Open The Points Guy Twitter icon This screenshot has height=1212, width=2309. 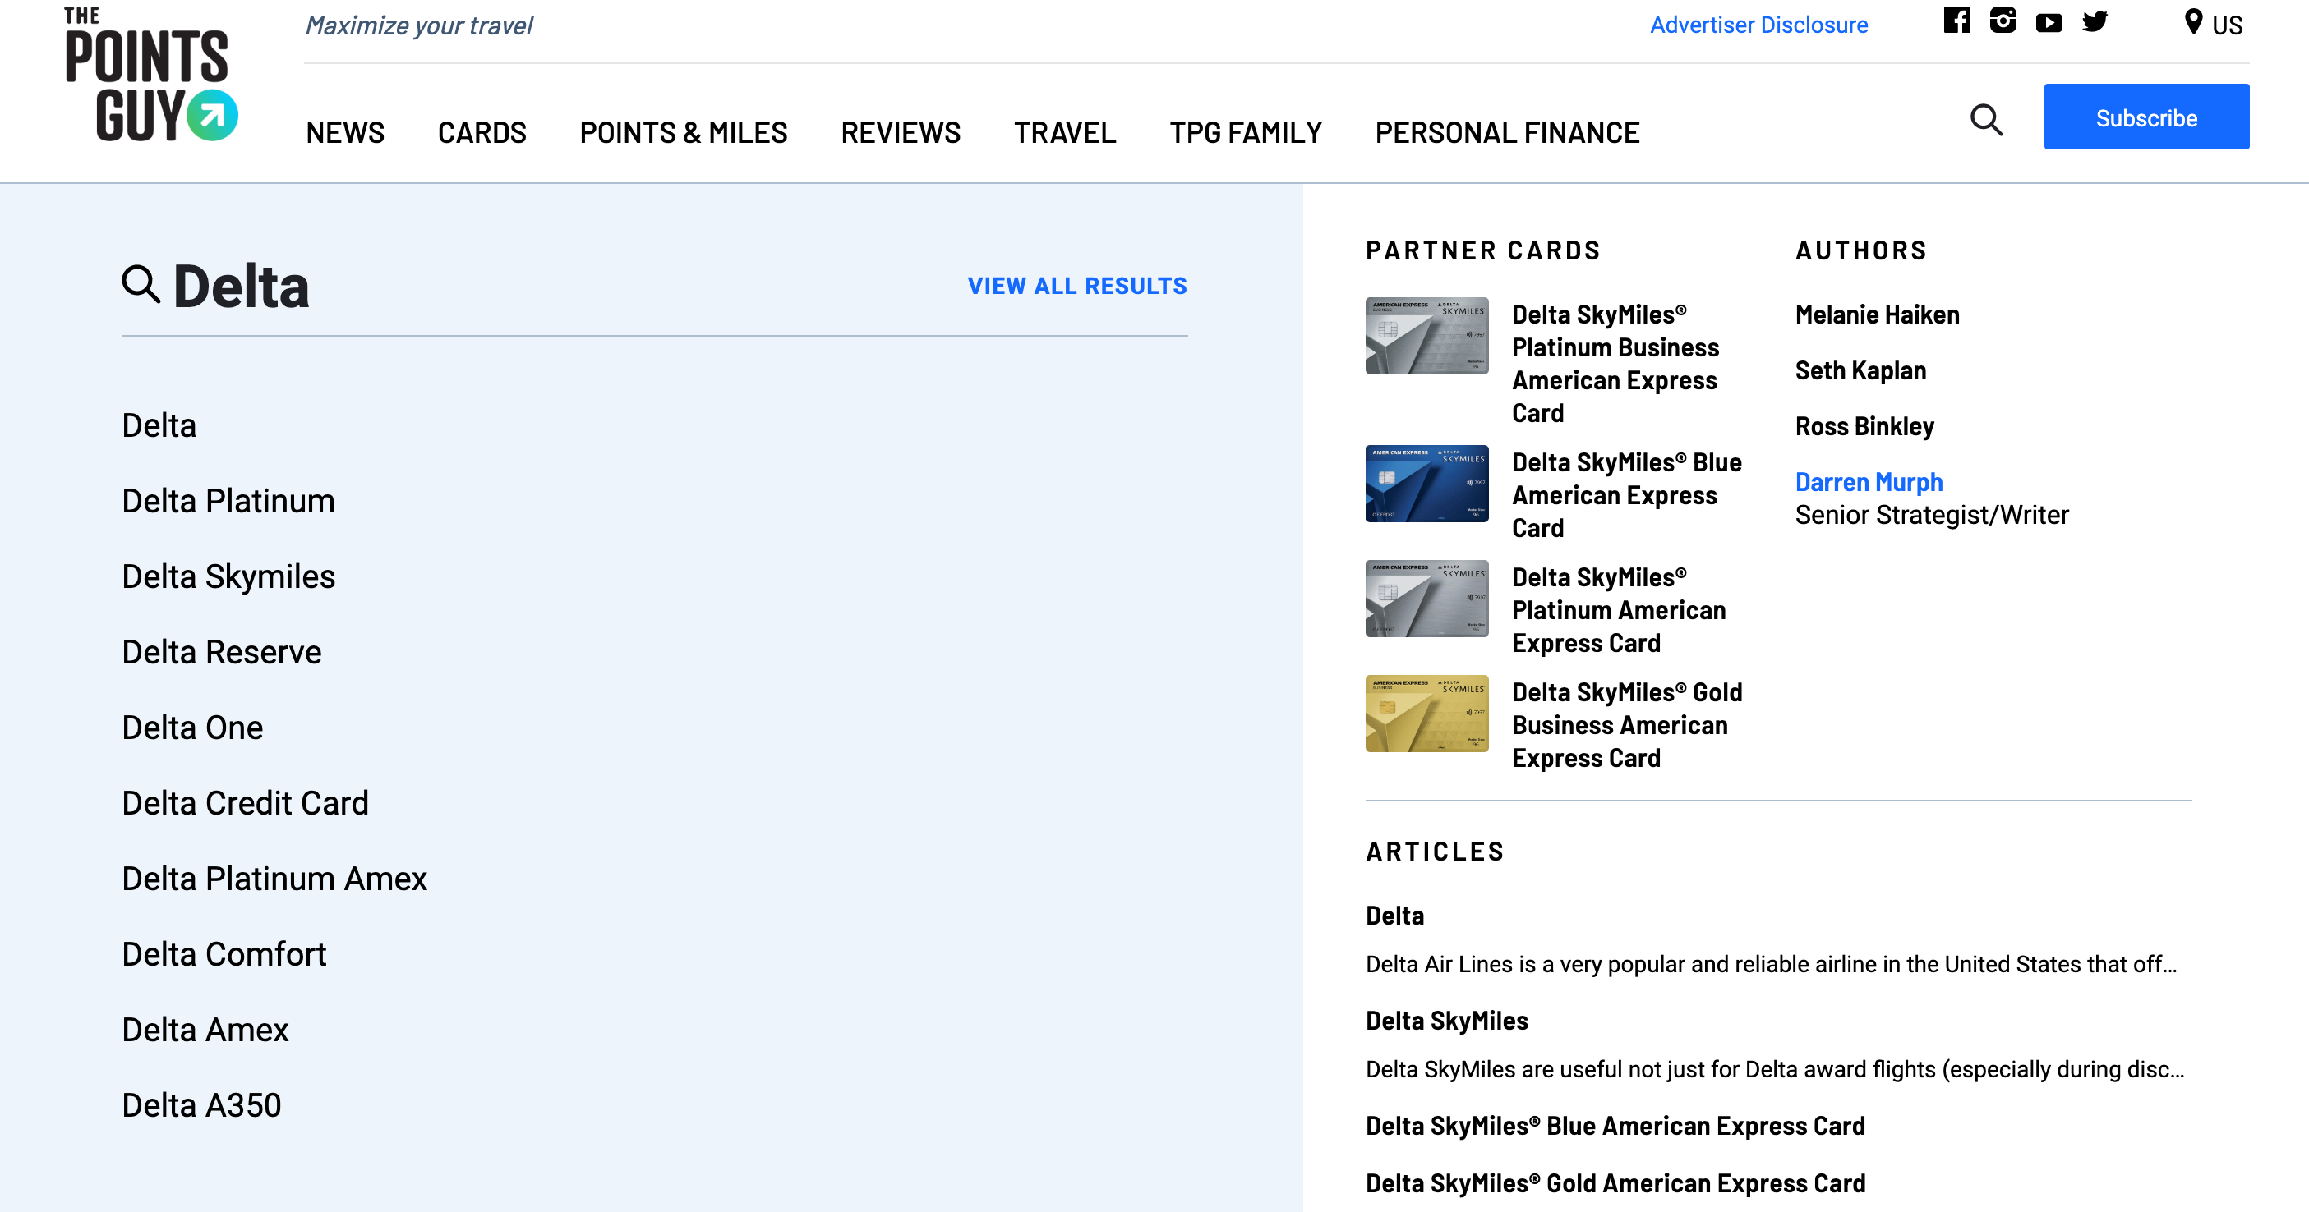[x=2095, y=21]
